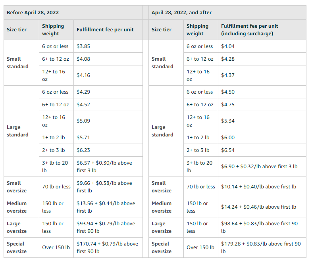Click the 'April 28, 2022, and after' header
Viewport: 312px width, 261px height.
point(181,12)
